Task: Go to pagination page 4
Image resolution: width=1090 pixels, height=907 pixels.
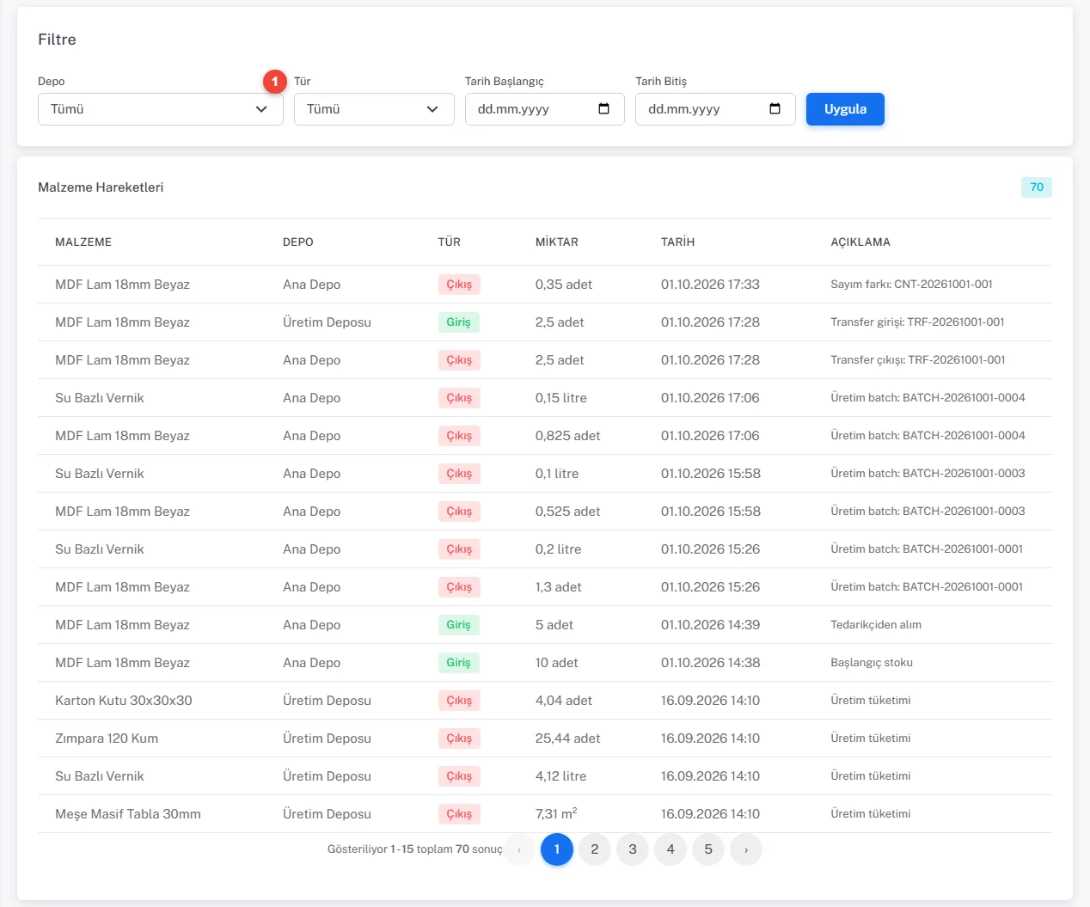Action: point(671,849)
